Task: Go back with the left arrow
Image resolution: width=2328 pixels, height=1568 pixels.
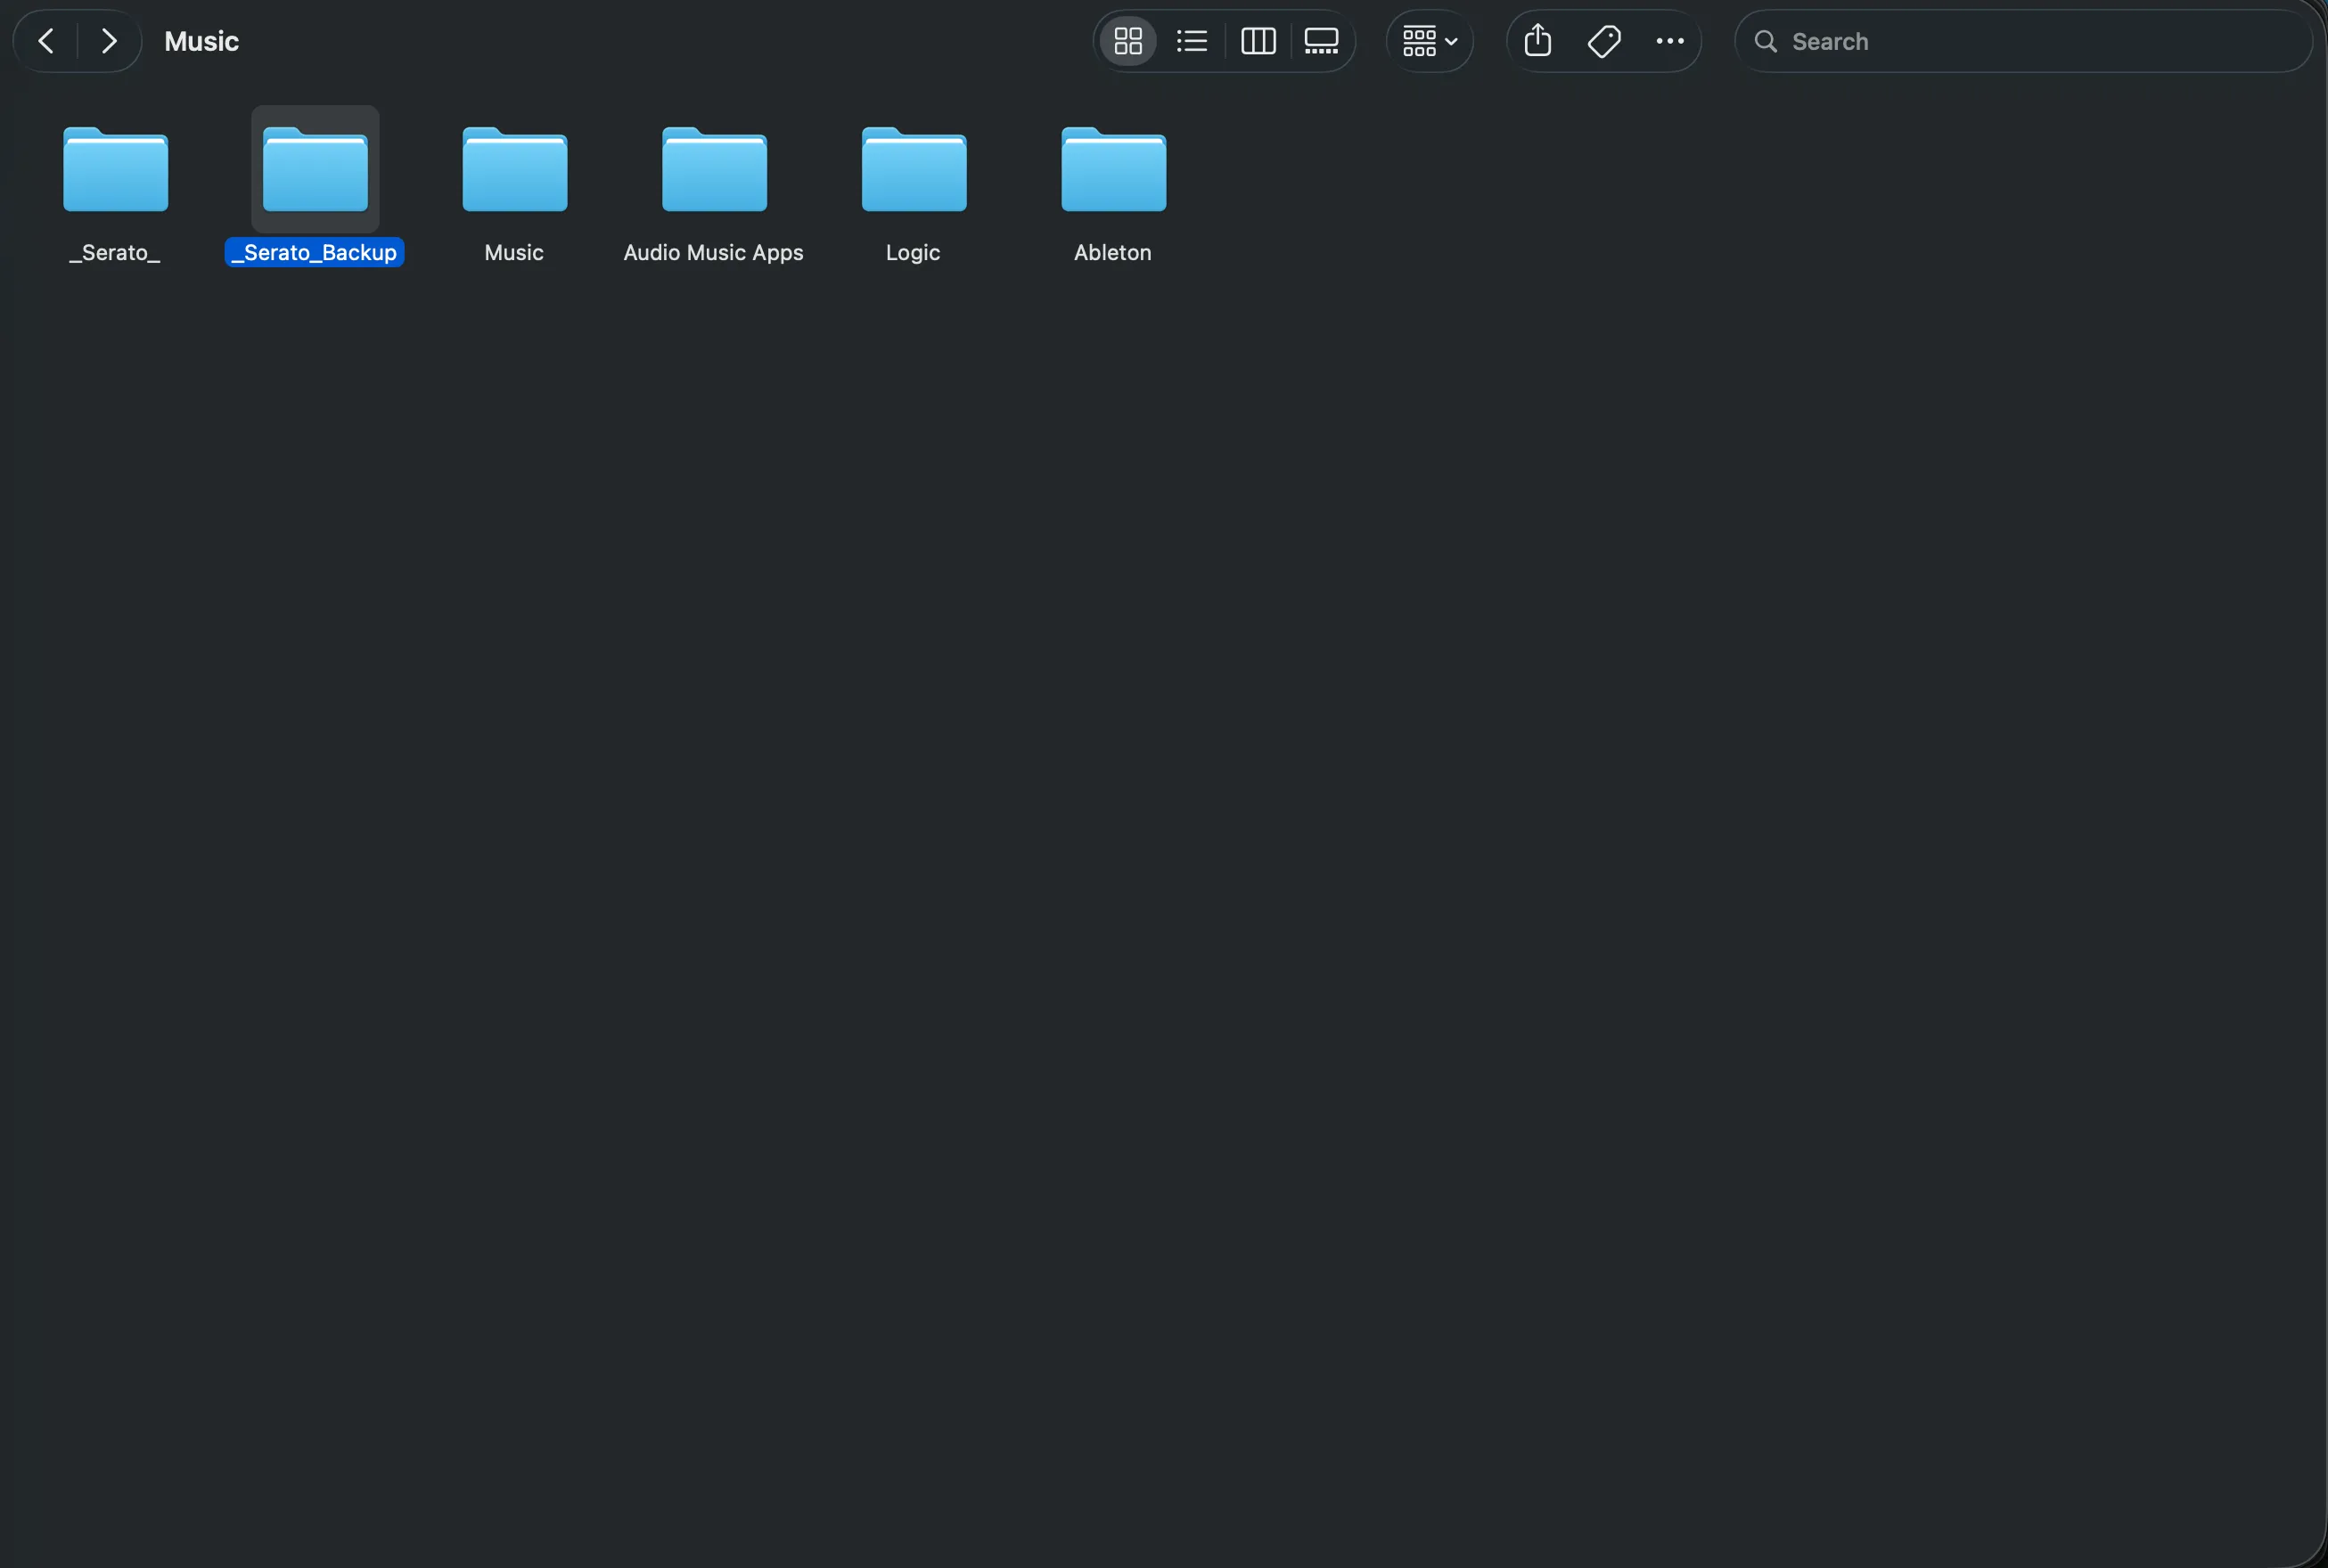Action: (x=46, y=41)
